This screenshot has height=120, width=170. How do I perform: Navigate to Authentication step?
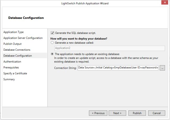pos(12,61)
